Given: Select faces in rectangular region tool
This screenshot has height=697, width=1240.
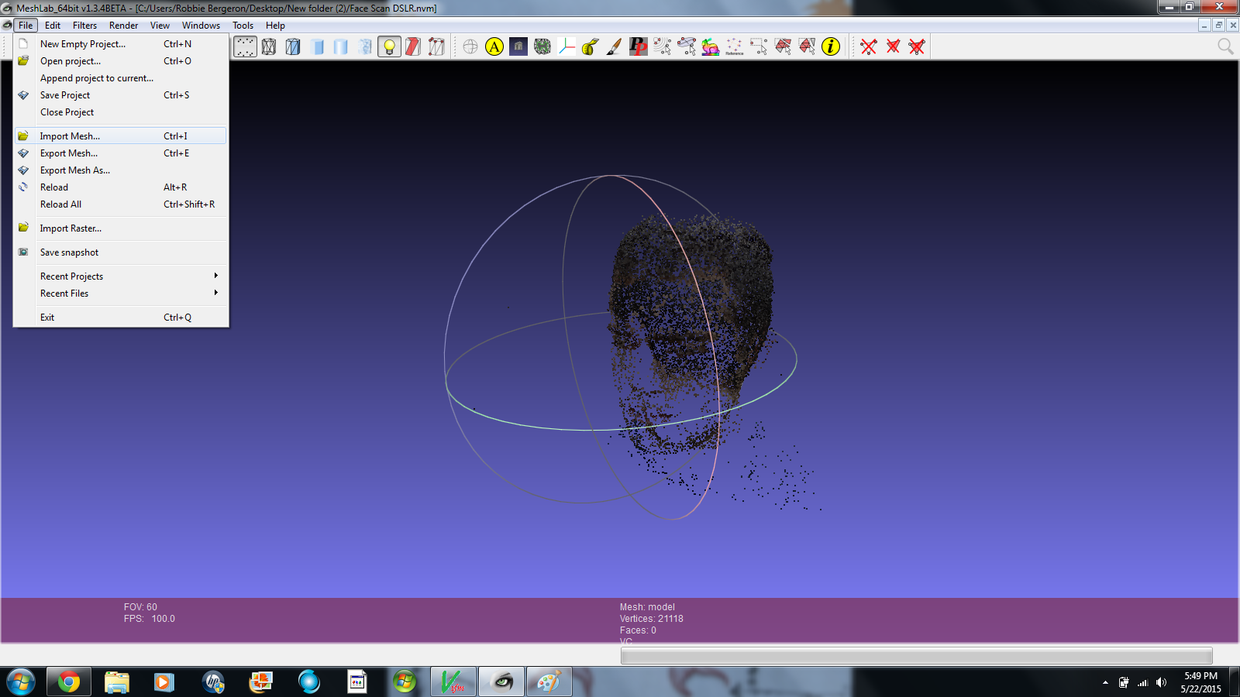Looking at the screenshot, I should tap(783, 46).
